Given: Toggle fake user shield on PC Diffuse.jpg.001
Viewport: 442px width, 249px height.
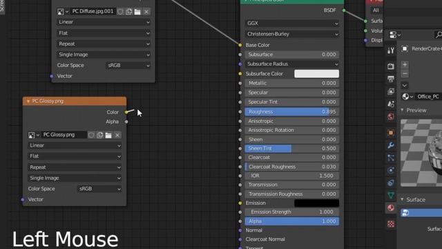Looking at the screenshot, I should tap(120, 12).
